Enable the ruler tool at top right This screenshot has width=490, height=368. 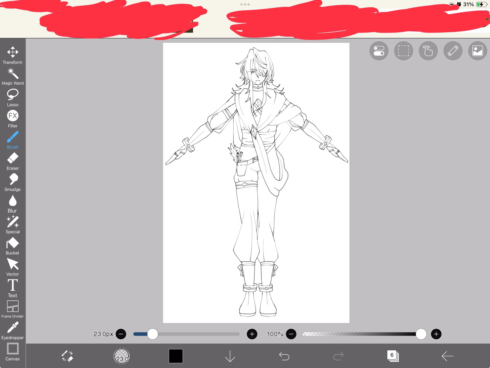click(453, 51)
